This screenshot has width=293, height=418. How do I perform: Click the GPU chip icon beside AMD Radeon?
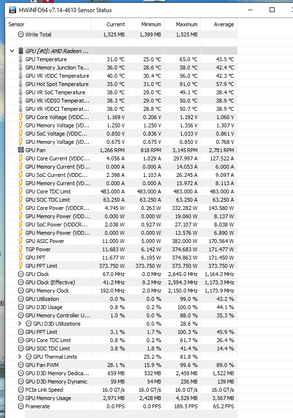tap(20, 51)
